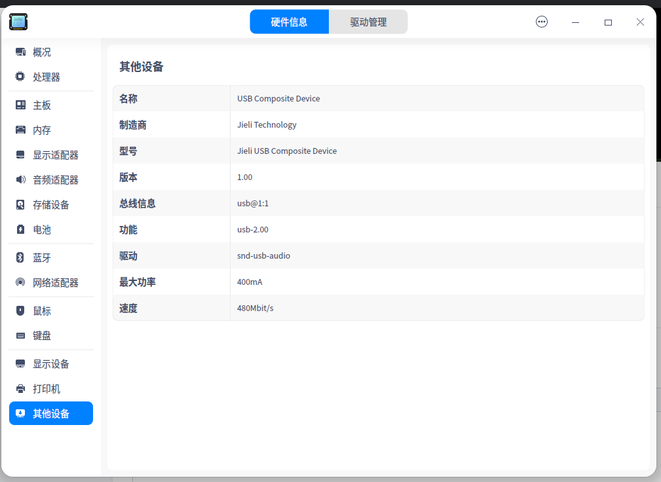Open the 蓝牙 sidebar label

[42, 258]
